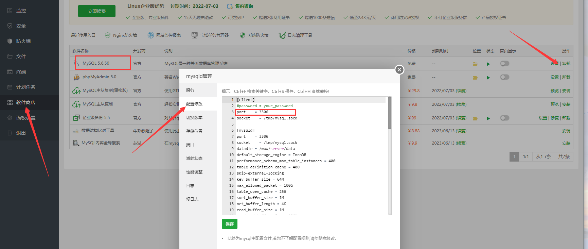Open the 端口 port tab

pos(198,145)
